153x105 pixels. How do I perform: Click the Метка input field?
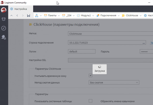tap(110, 34)
